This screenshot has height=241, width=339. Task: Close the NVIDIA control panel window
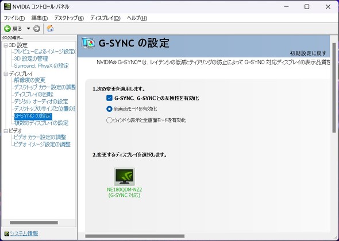click(x=328, y=7)
